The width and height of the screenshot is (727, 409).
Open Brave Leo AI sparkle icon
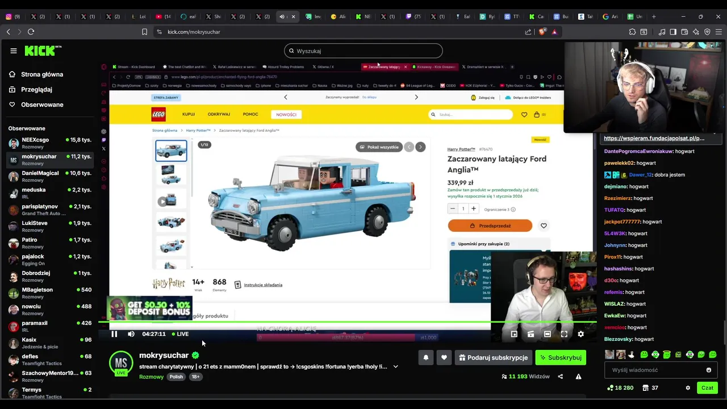(696, 32)
